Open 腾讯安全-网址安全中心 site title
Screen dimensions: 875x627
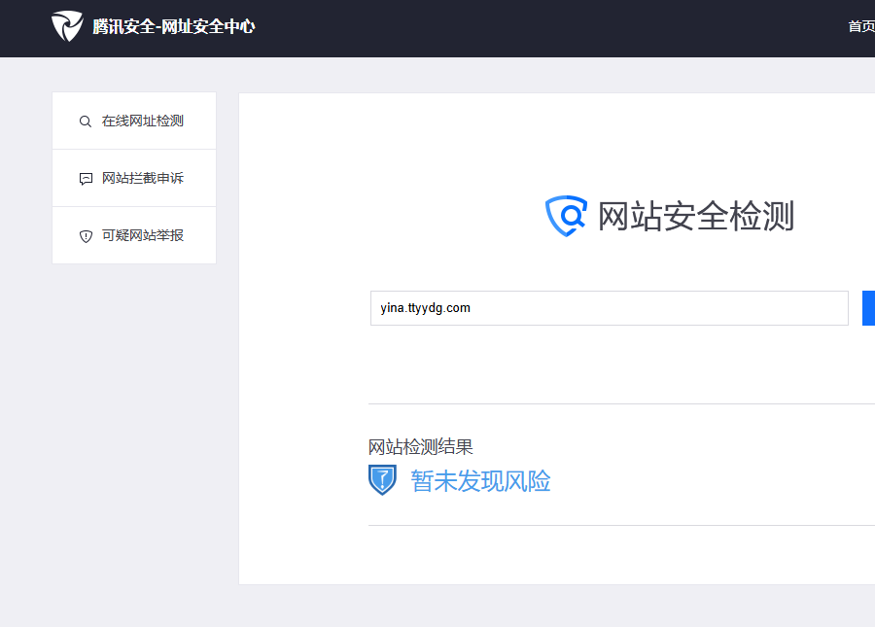point(174,26)
